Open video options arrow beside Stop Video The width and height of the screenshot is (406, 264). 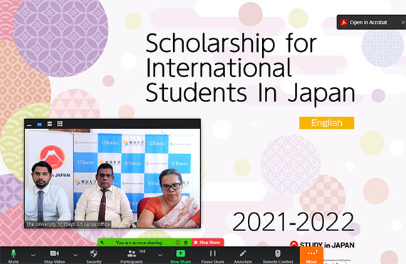tap(76, 255)
